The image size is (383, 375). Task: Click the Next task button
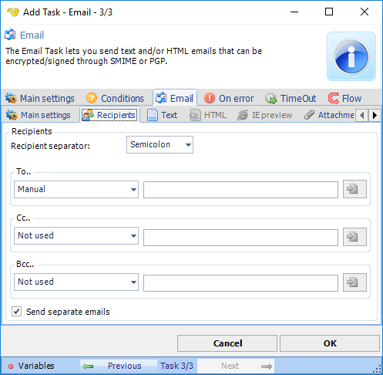coord(236,366)
